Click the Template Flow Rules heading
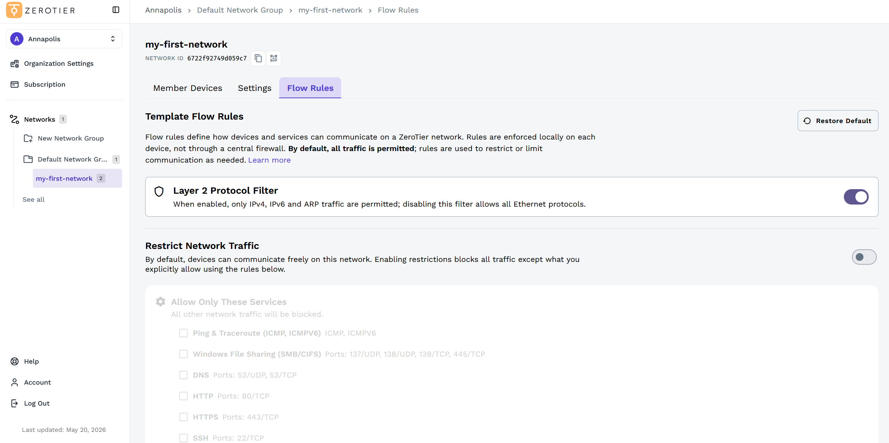Viewport: 889px width, 443px height. pos(194,116)
